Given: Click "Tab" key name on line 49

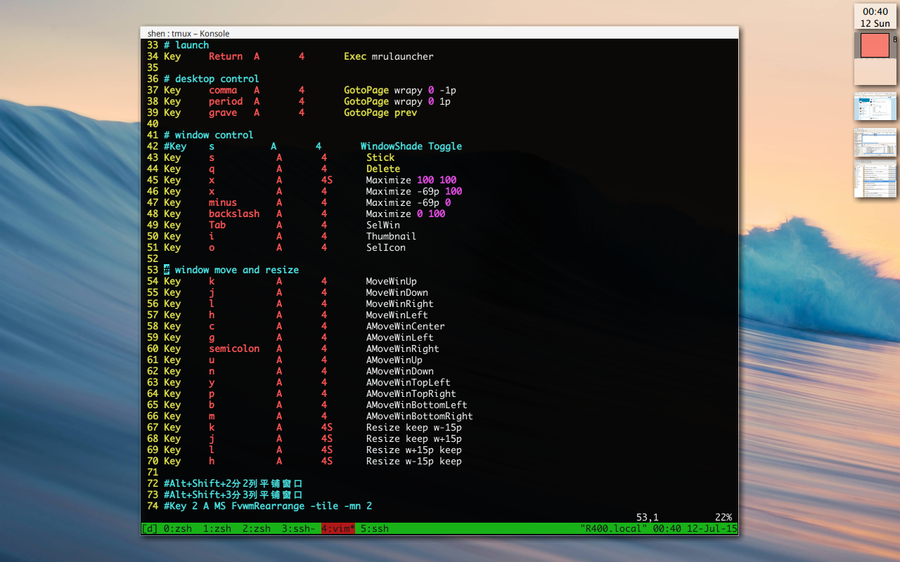Looking at the screenshot, I should tap(217, 225).
